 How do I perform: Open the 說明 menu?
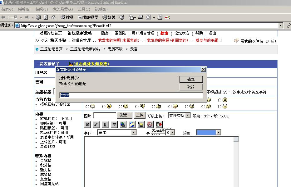point(101,9)
